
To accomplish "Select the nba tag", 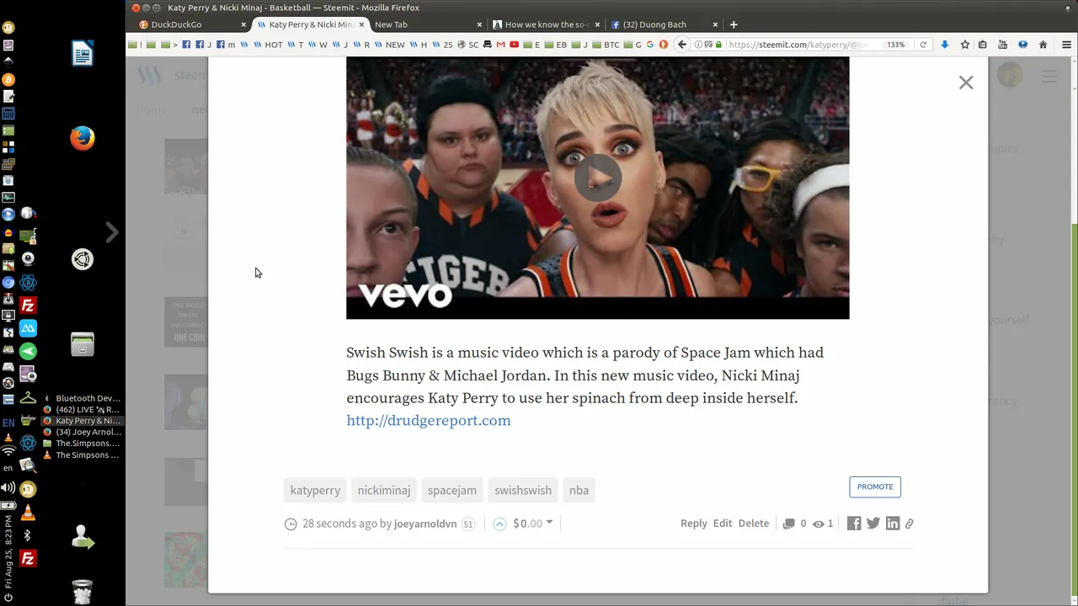I will 579,490.
